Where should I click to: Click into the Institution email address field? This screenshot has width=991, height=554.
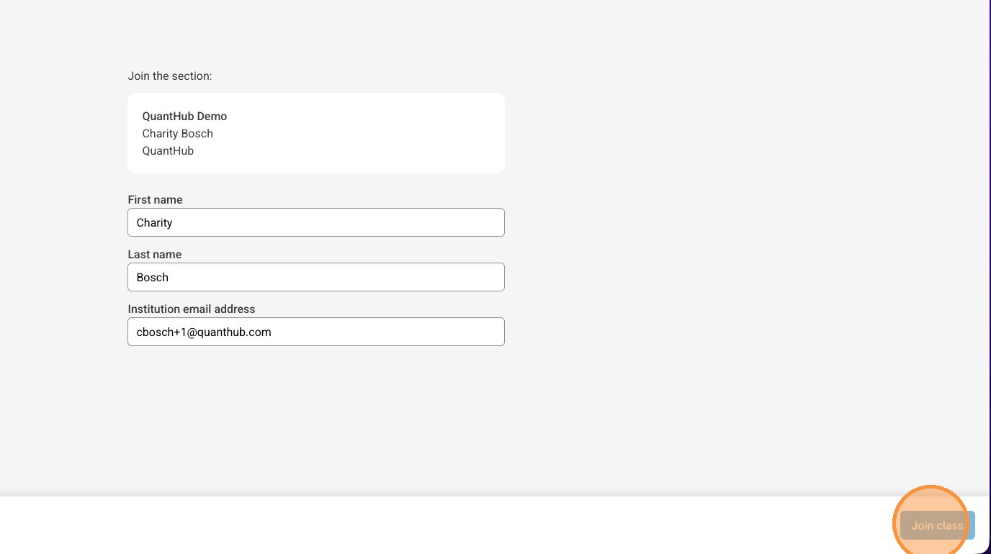pyautogui.click(x=315, y=332)
